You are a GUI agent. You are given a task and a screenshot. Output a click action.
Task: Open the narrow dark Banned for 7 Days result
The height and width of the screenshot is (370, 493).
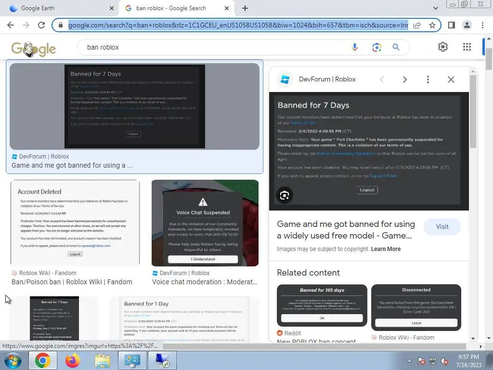[x=54, y=319]
